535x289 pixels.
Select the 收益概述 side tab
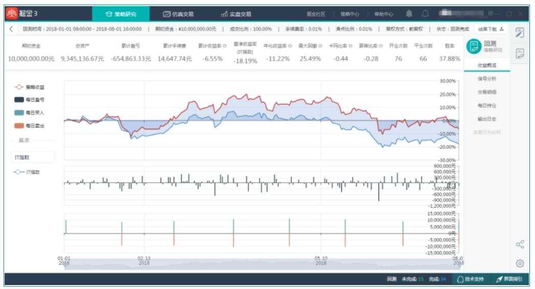tap(487, 65)
